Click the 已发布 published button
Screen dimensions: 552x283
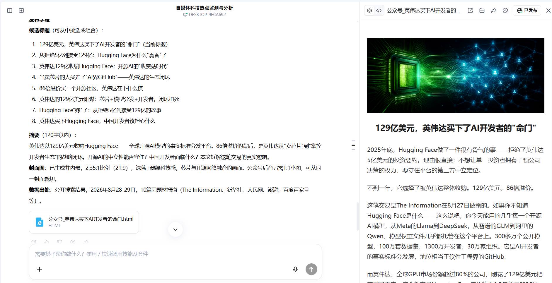coord(527,11)
